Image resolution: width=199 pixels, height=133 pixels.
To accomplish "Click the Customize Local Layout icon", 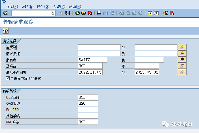I will (172, 13).
